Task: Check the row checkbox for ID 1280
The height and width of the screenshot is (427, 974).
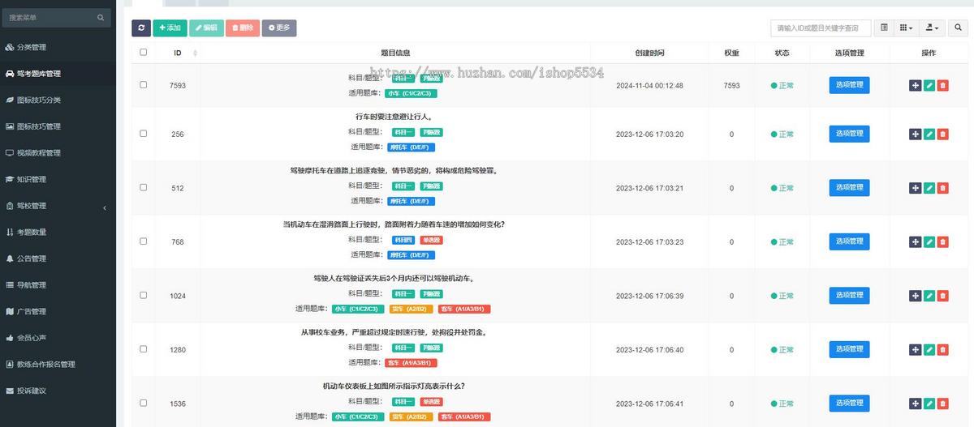Action: point(144,348)
